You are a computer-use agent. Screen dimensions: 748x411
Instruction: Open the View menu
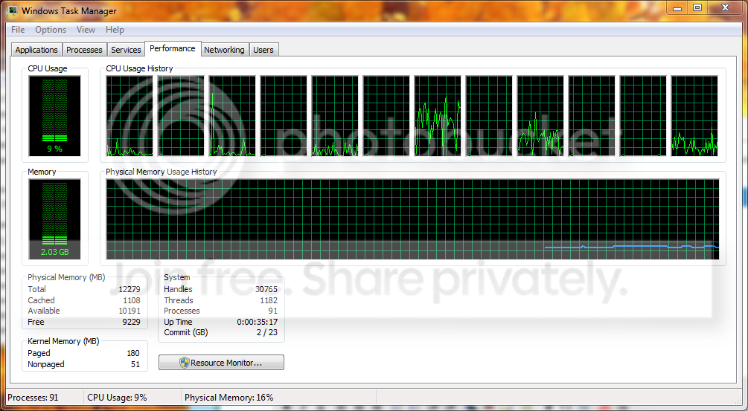click(x=86, y=30)
